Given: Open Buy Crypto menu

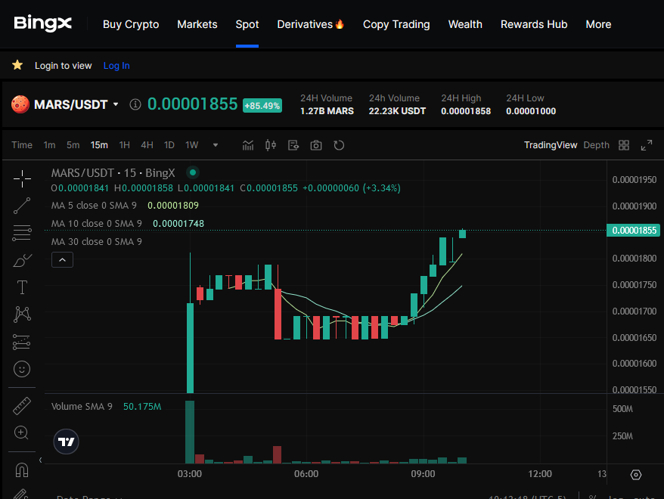Looking at the screenshot, I should point(131,24).
